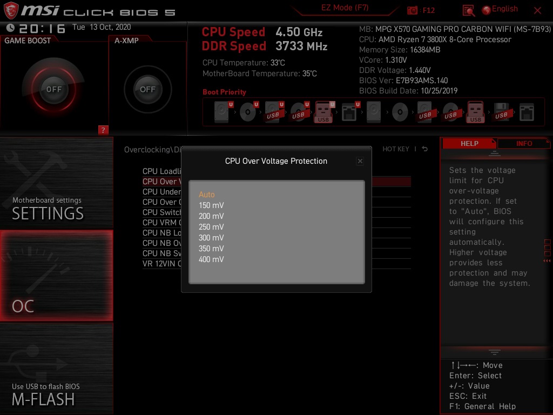
Task: Select the legacy CD/DVD boot icon without U badge
Action: click(x=400, y=112)
